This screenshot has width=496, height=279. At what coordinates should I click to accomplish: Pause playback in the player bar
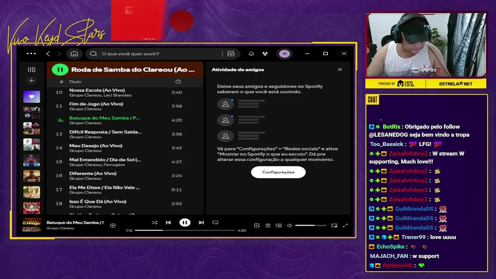185,222
